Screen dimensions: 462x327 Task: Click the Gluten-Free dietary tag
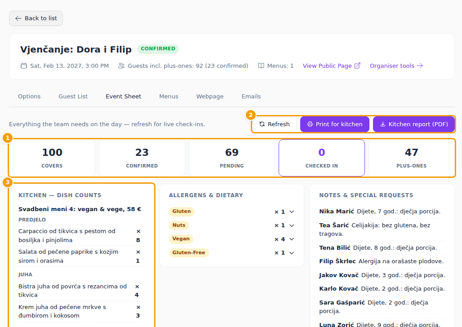coord(189,253)
